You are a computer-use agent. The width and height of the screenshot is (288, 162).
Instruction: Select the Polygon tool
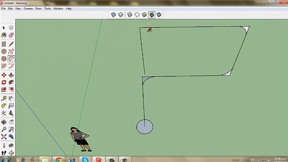coord(4,59)
